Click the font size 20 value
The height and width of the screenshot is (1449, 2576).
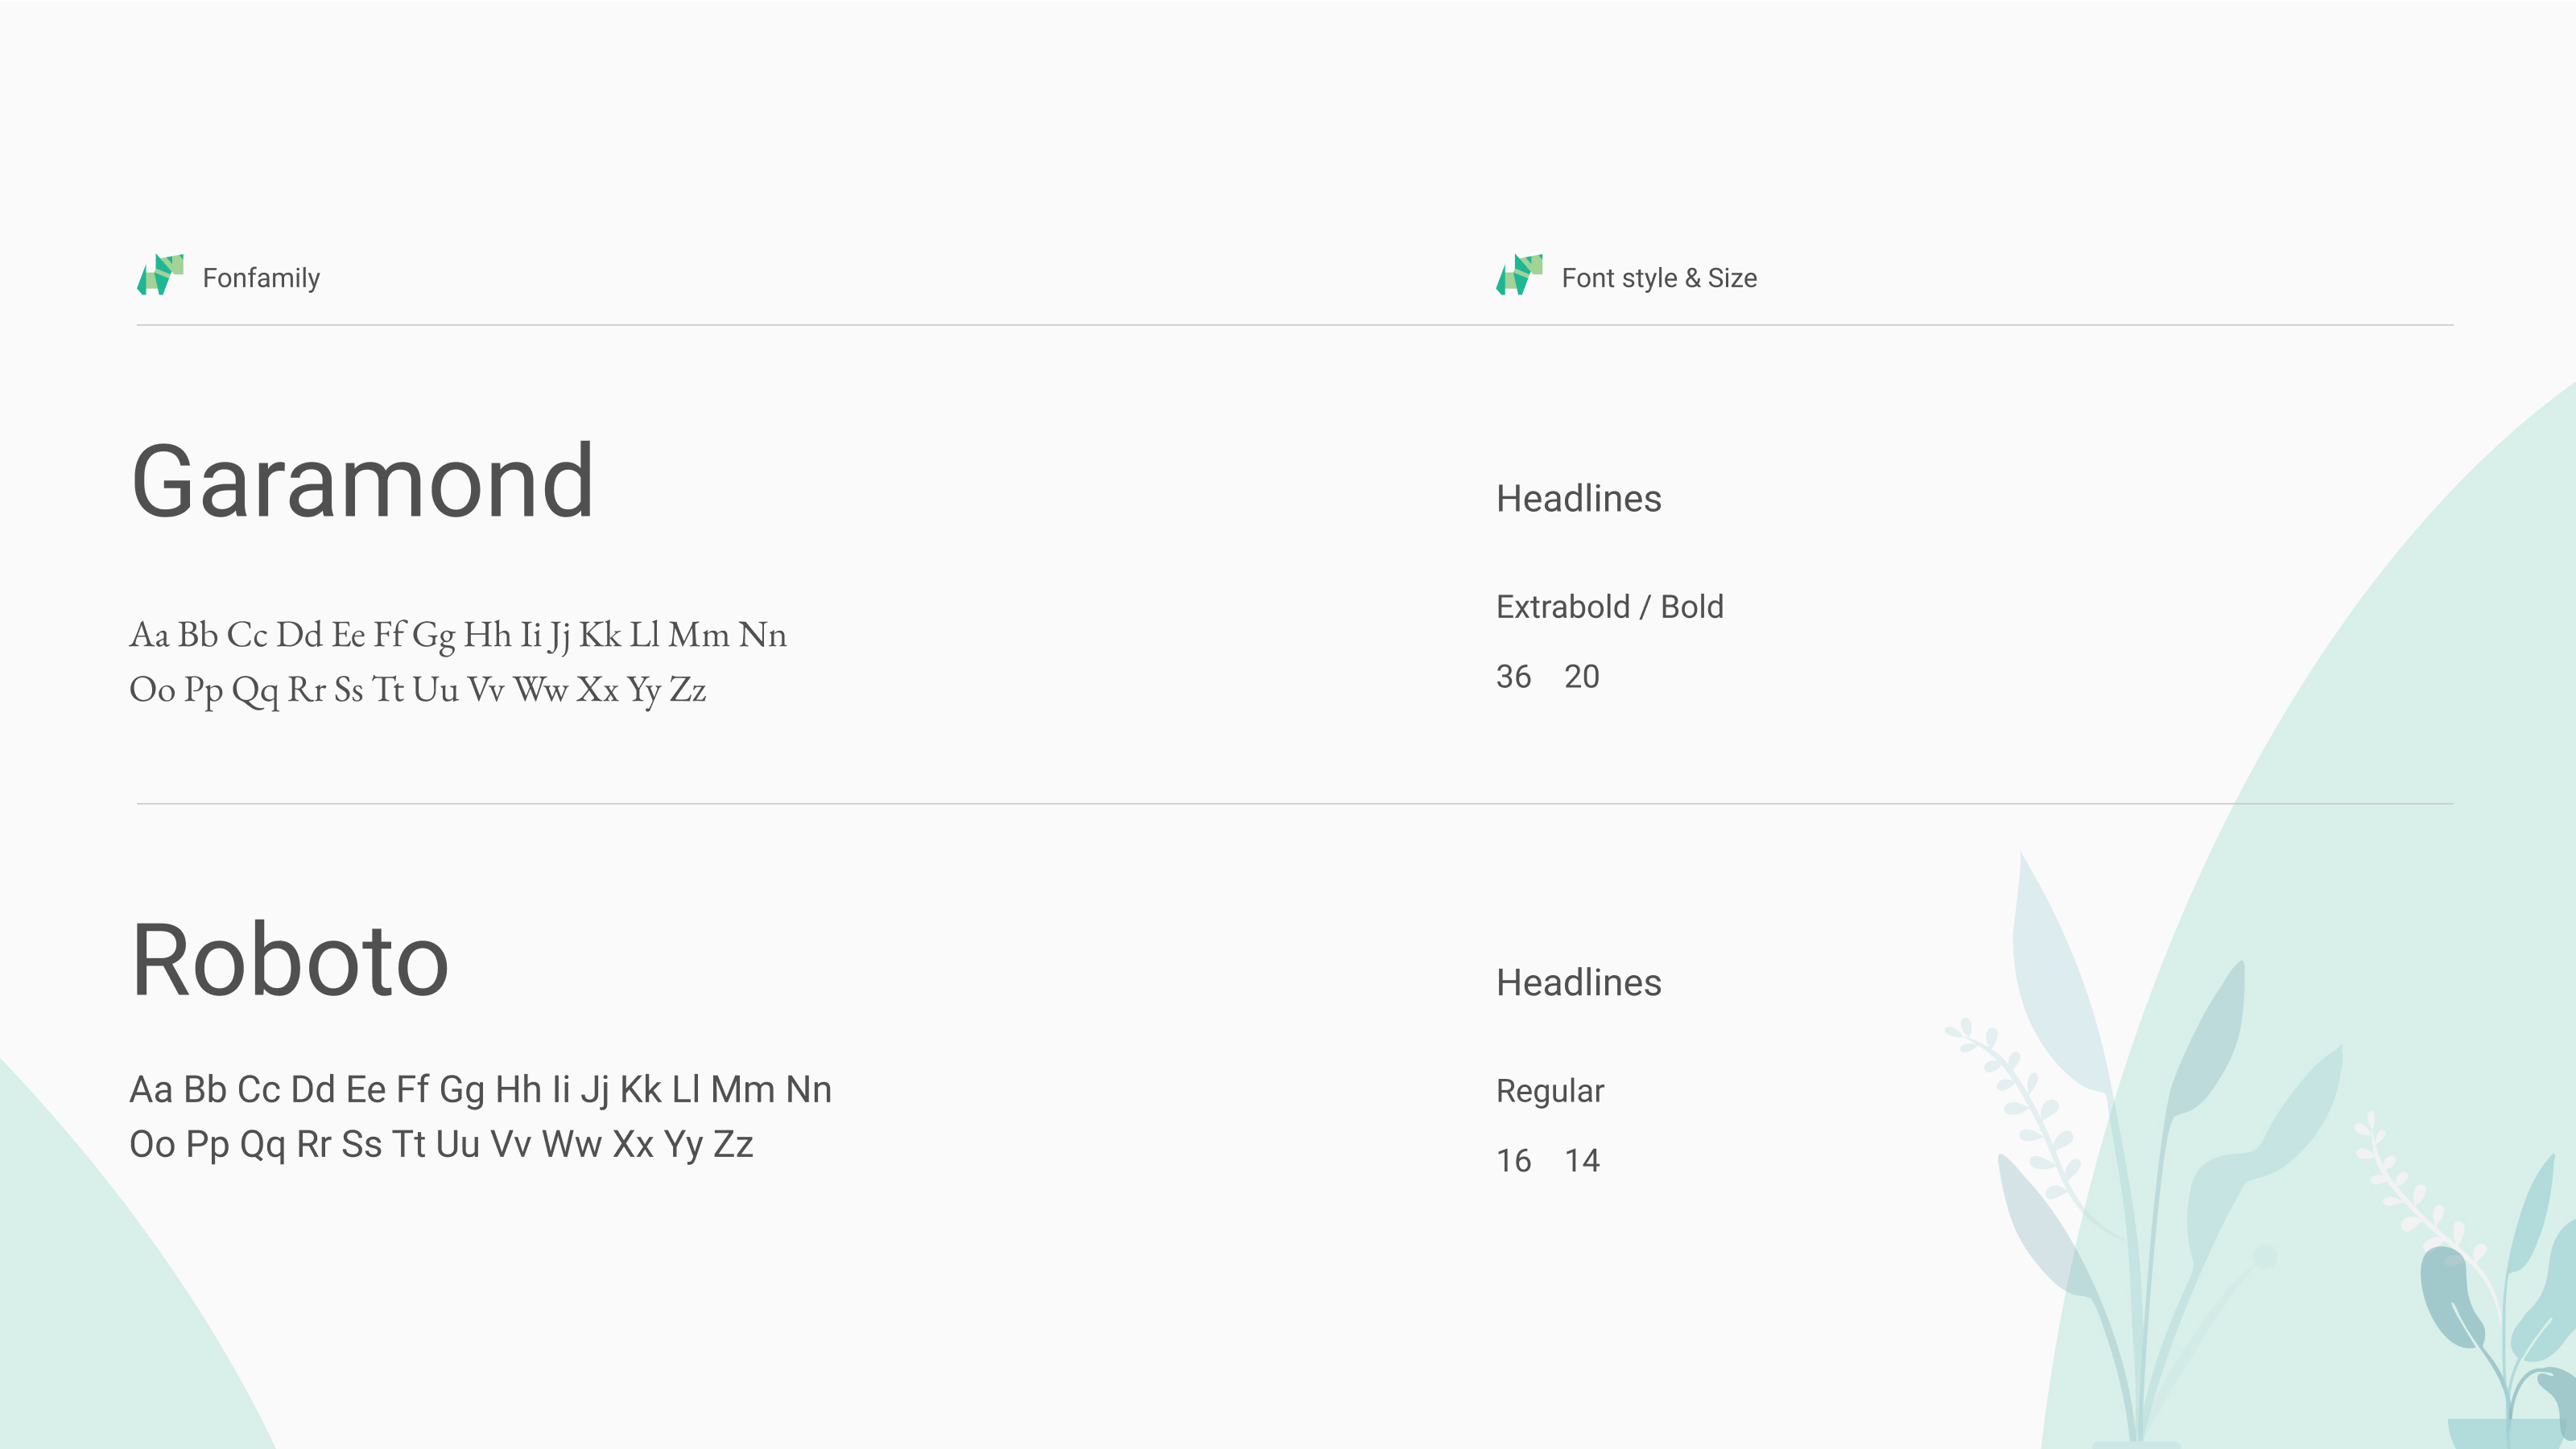(x=1581, y=677)
